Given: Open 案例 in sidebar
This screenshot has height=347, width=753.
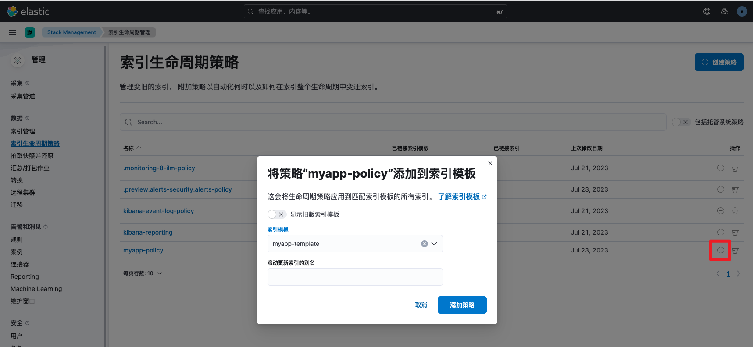Looking at the screenshot, I should point(17,252).
